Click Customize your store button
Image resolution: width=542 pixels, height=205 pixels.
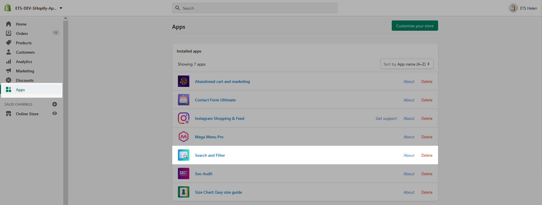pyautogui.click(x=415, y=26)
